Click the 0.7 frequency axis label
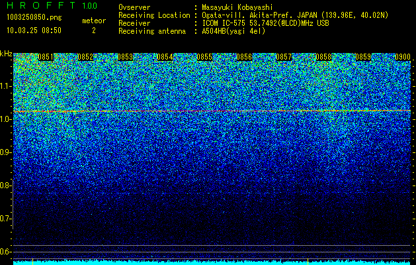This screenshot has width=416, height=265. pyautogui.click(x=6, y=219)
